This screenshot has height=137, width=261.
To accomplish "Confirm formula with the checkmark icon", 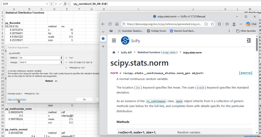I will click(60, 4).
